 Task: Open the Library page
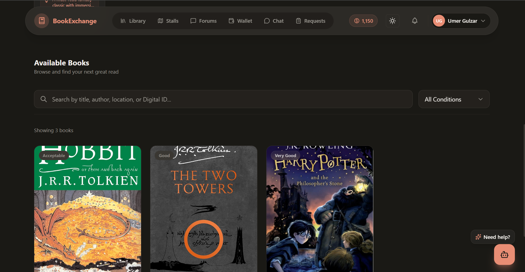tap(133, 21)
